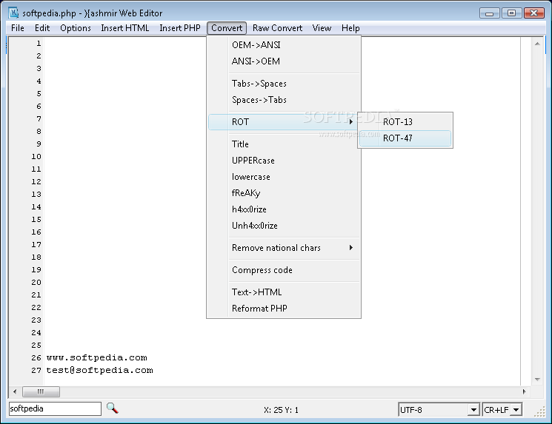
Task: Open the Insert HTML menu
Action: (x=125, y=28)
